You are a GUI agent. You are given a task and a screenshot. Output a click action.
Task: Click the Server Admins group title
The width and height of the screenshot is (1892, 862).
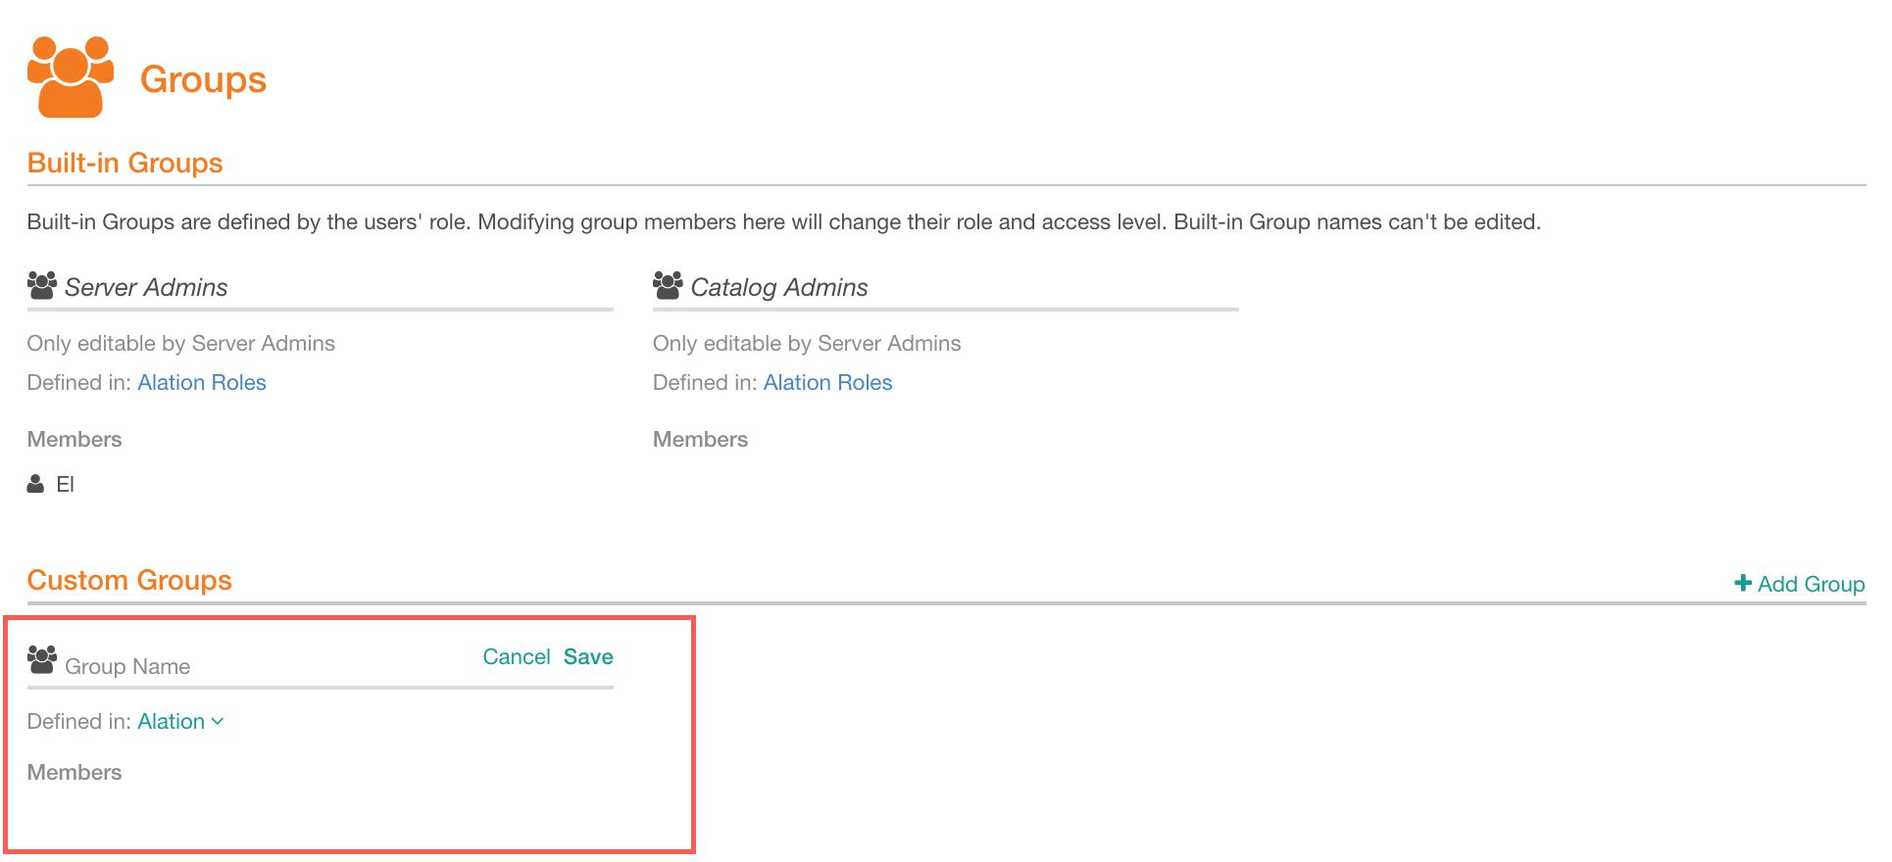click(x=146, y=287)
